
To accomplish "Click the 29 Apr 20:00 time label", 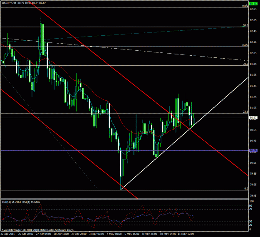I will (x=79, y=234).
